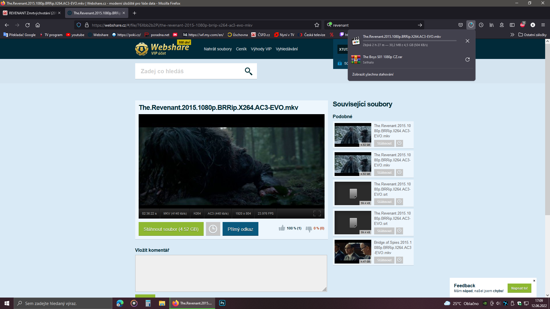Click the thumbs up rating icon

click(282, 228)
